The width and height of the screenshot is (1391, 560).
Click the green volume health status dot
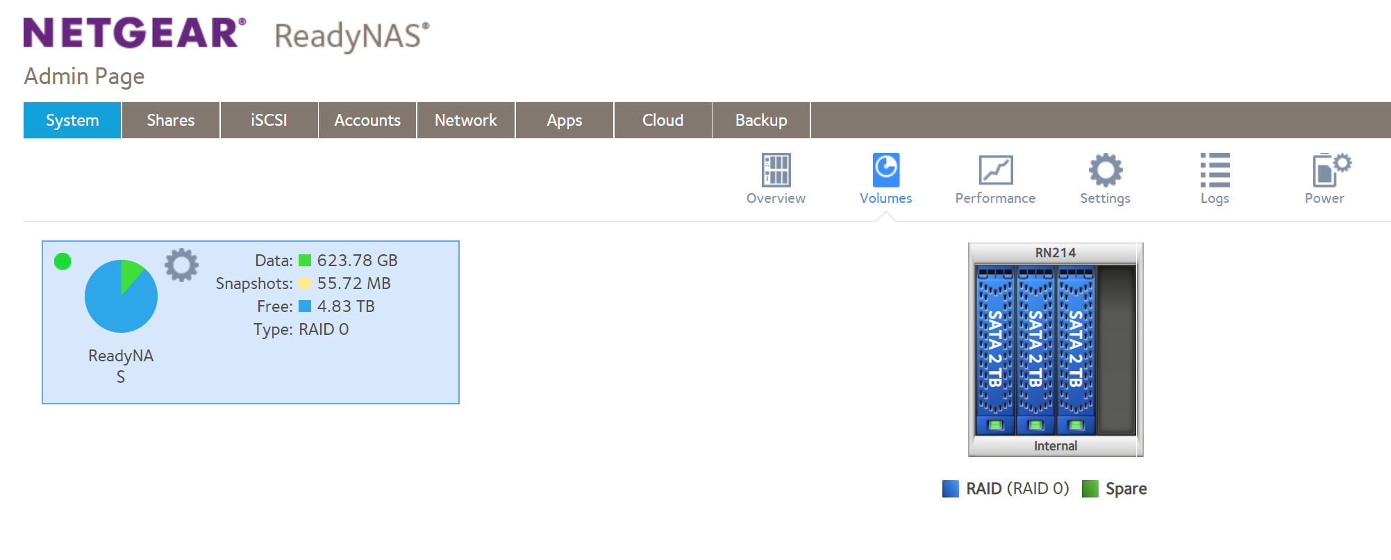pyautogui.click(x=63, y=261)
